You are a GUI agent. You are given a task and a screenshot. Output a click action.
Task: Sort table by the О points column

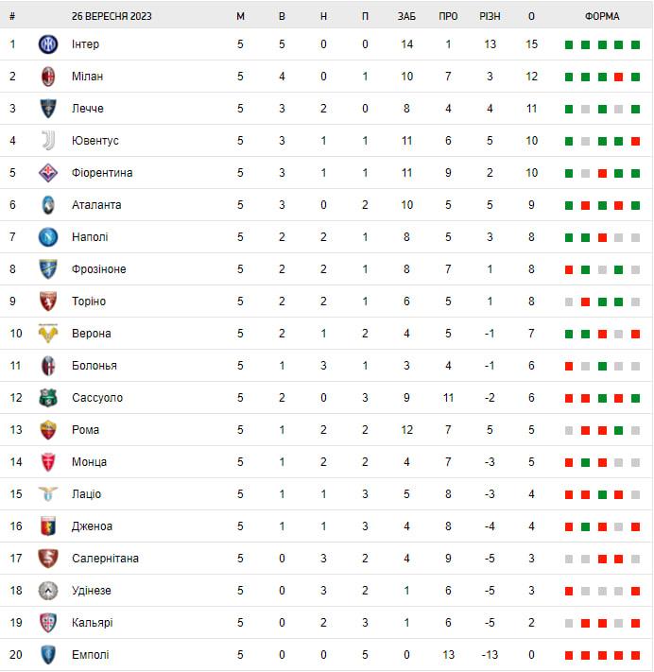pos(531,16)
